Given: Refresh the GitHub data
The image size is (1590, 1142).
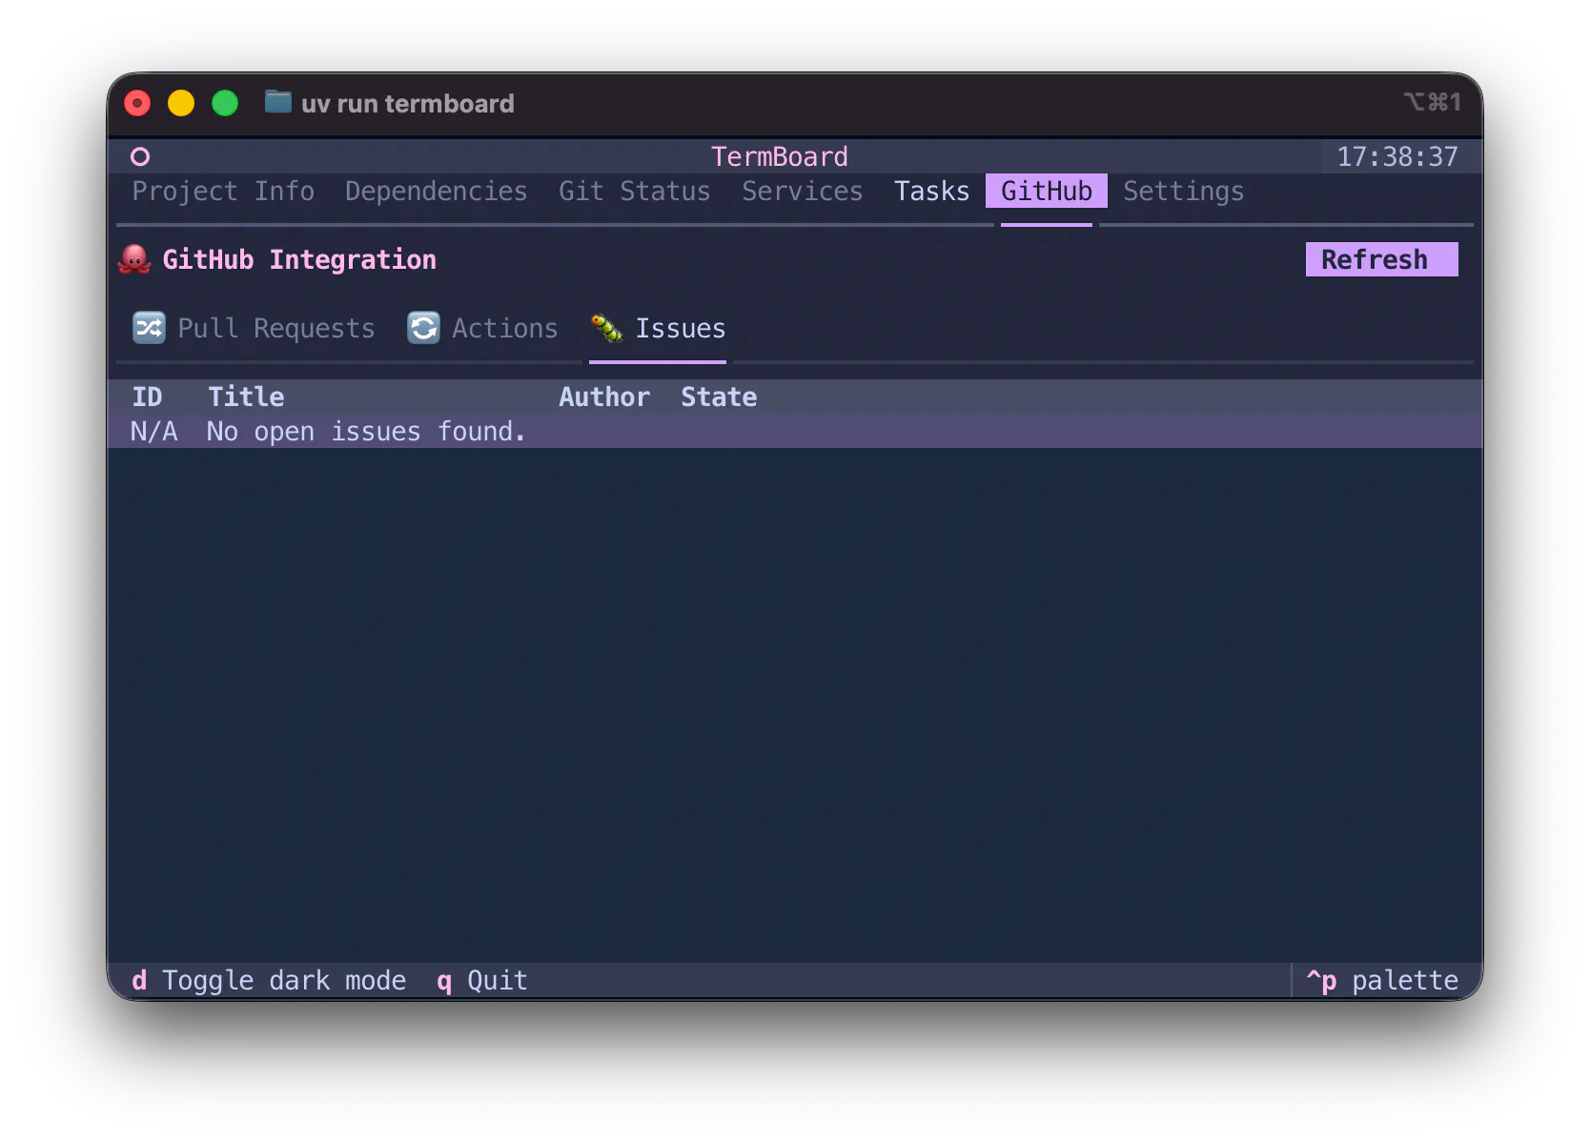Looking at the screenshot, I should click(x=1382, y=259).
